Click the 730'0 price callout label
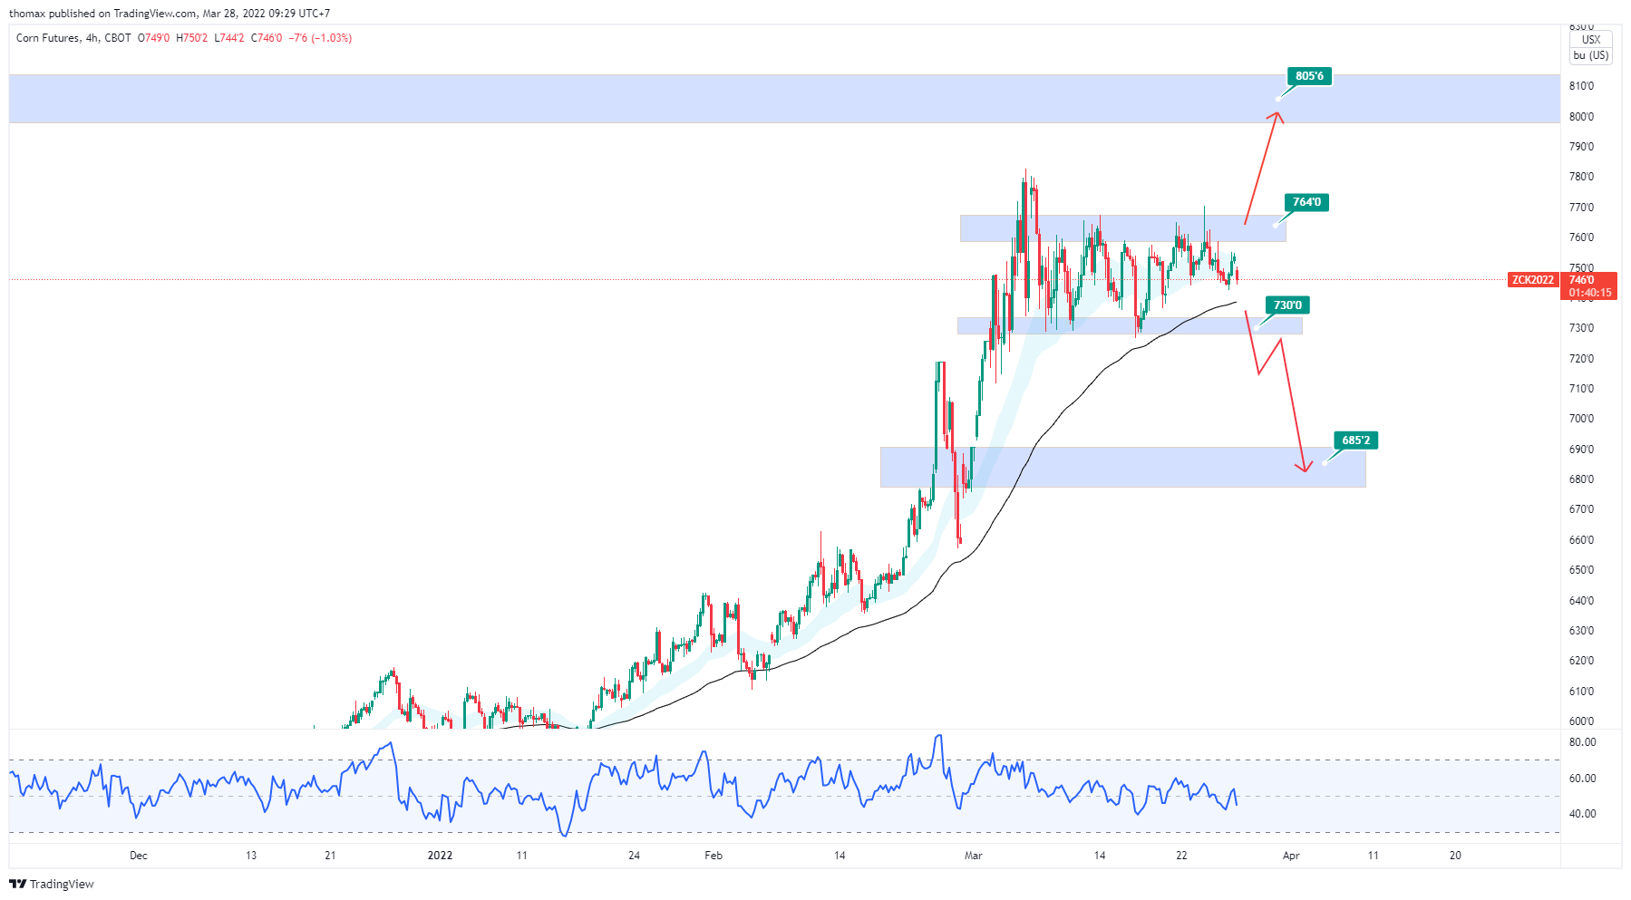Image resolution: width=1631 pixels, height=900 pixels. click(1287, 305)
